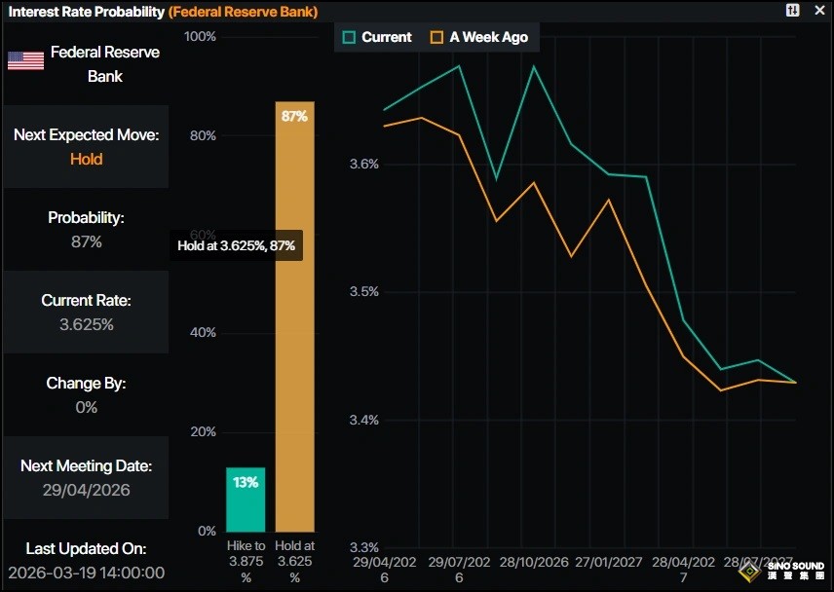Image resolution: width=834 pixels, height=592 pixels.
Task: Click the Current Rate 3.625% field
Action: (x=86, y=324)
